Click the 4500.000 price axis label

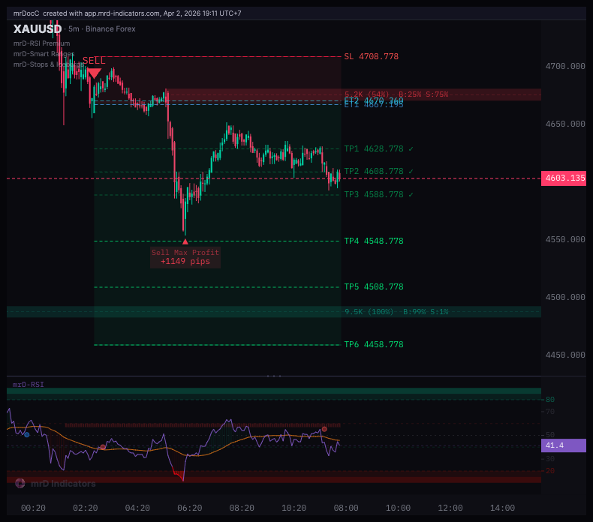[565, 298]
